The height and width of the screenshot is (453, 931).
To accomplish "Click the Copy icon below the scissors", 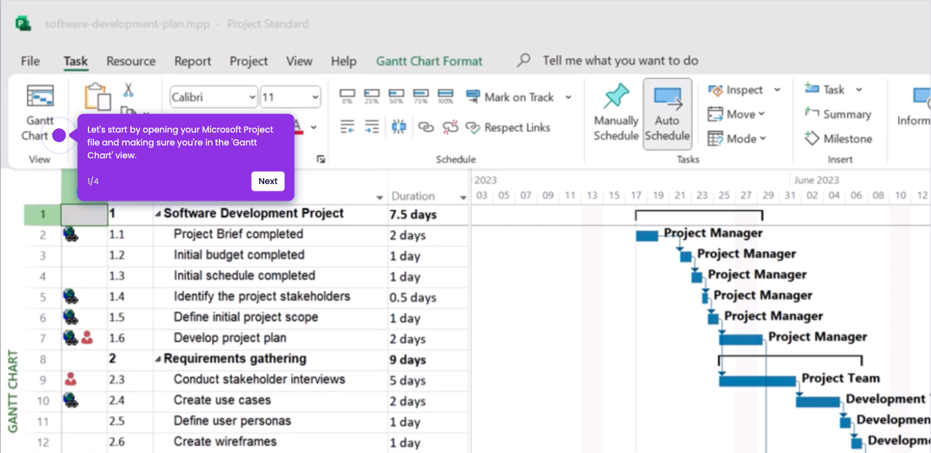I will pyautogui.click(x=128, y=111).
